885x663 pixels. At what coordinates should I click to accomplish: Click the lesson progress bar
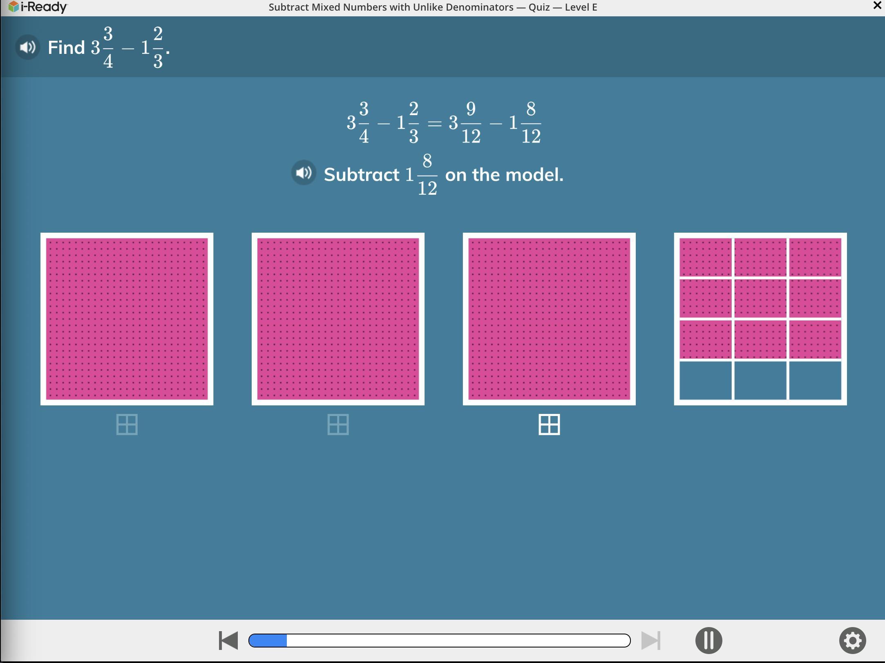pyautogui.click(x=439, y=640)
